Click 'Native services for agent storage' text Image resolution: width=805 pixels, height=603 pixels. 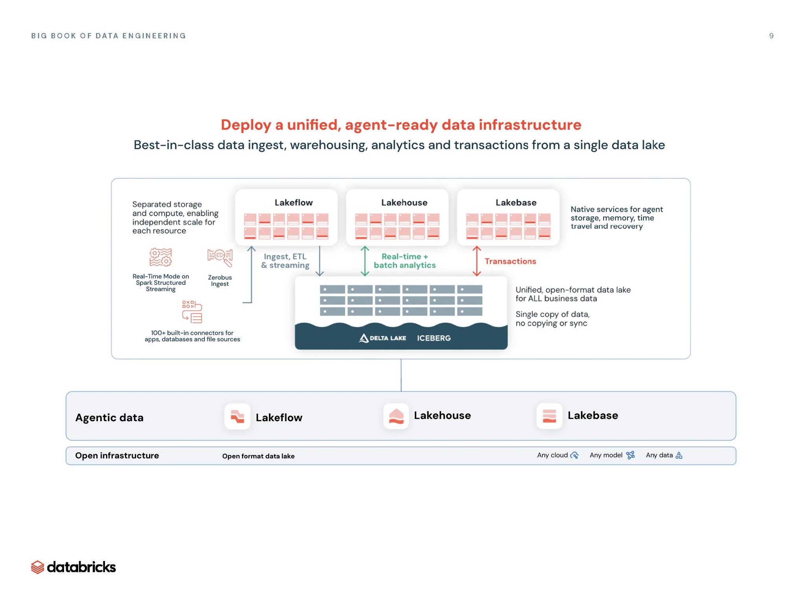click(617, 217)
